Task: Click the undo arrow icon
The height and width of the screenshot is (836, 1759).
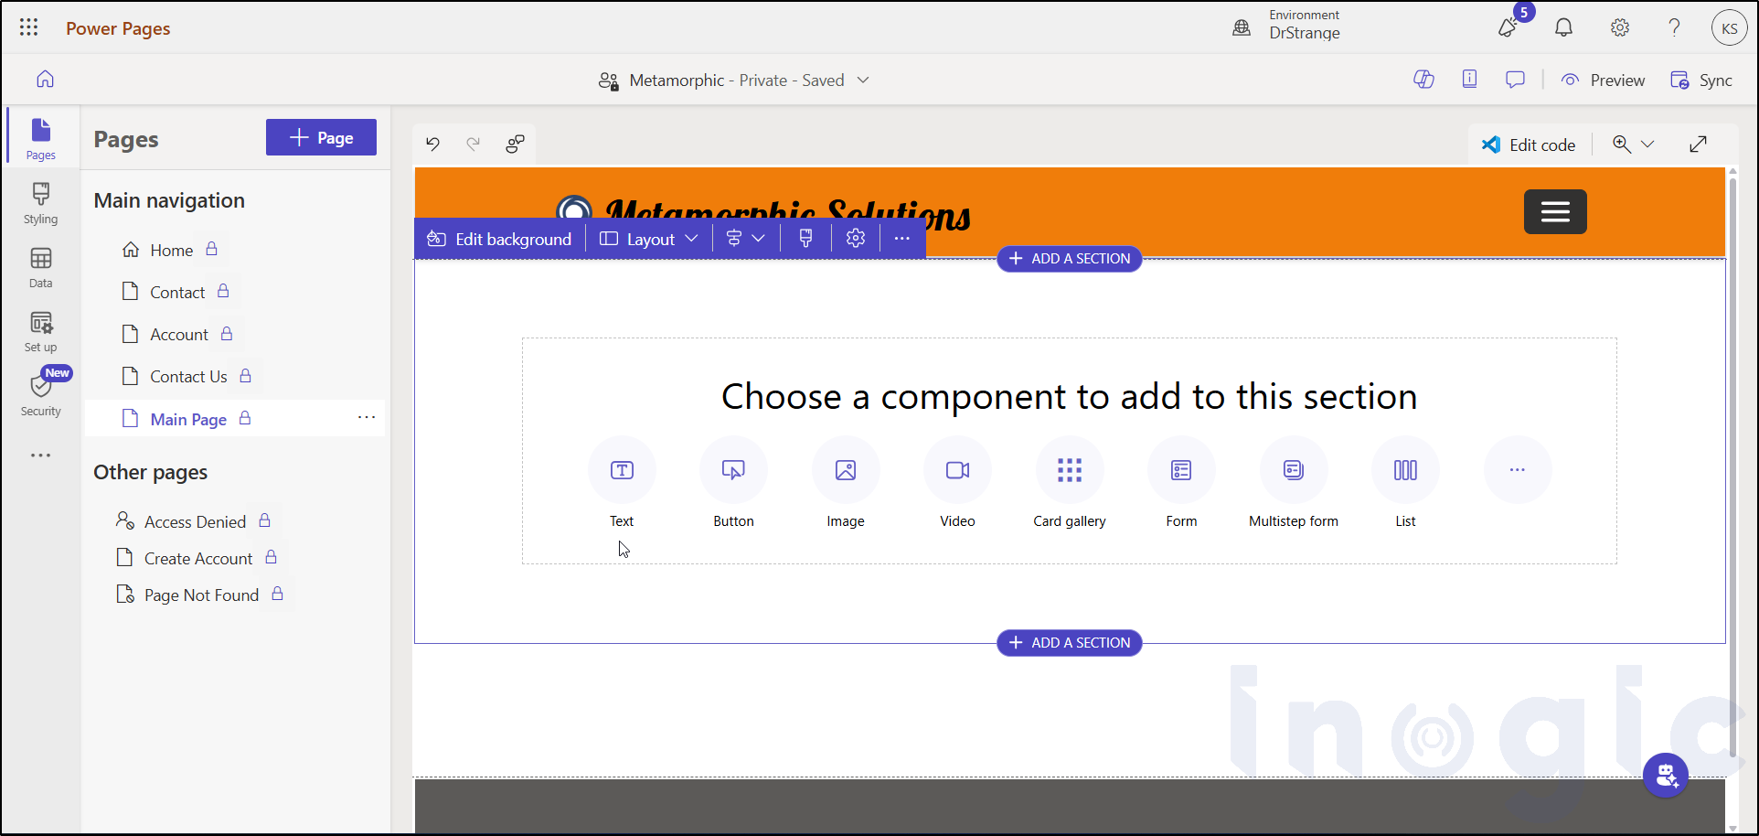Action: [x=432, y=144]
